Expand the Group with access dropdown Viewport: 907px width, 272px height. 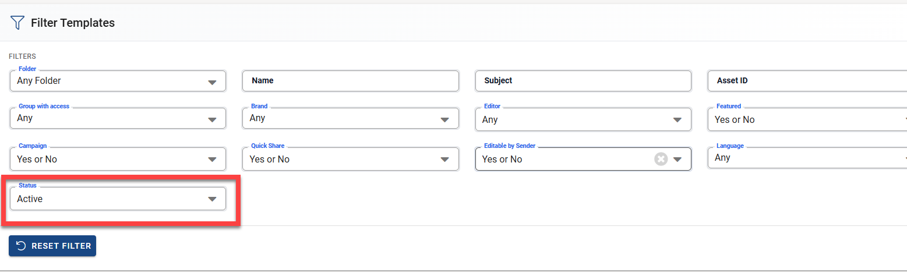pos(212,120)
